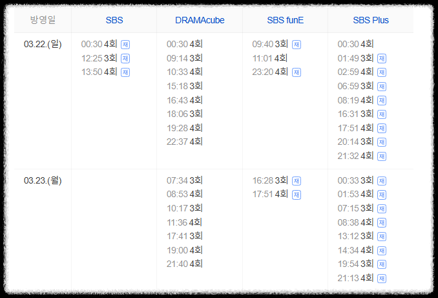Select the SBS Plus 00:33 3회 entry
The height and width of the screenshot is (298, 438).
click(x=355, y=180)
